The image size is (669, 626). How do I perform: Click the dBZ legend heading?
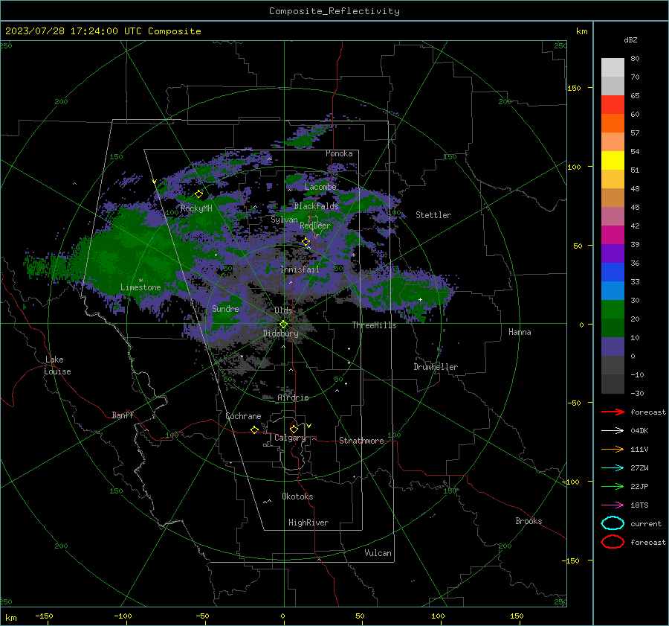[x=630, y=39]
